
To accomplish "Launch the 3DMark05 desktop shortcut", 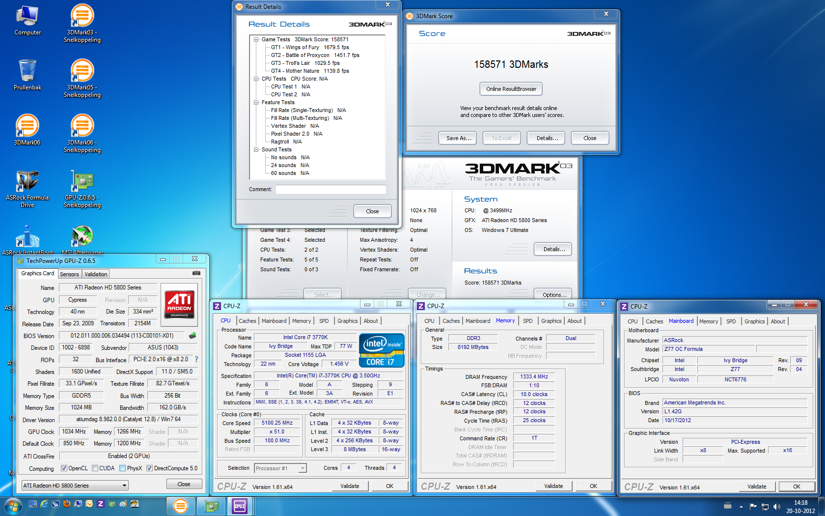I will pos(82,79).
